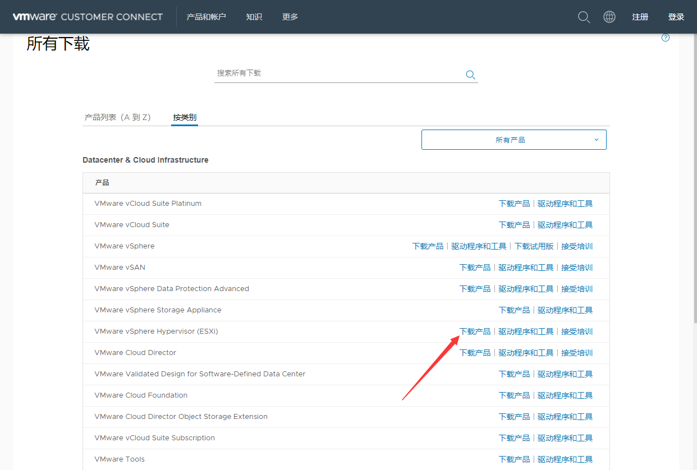Click 接受培训 for VMware Cloud Director
The image size is (697, 470).
577,353
